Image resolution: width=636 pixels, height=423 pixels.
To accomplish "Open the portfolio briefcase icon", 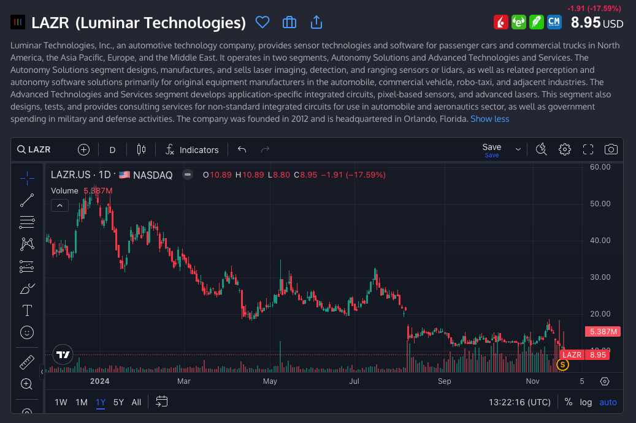I will click(x=289, y=22).
